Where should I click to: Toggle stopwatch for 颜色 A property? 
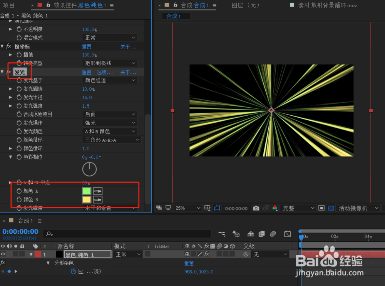19,191
